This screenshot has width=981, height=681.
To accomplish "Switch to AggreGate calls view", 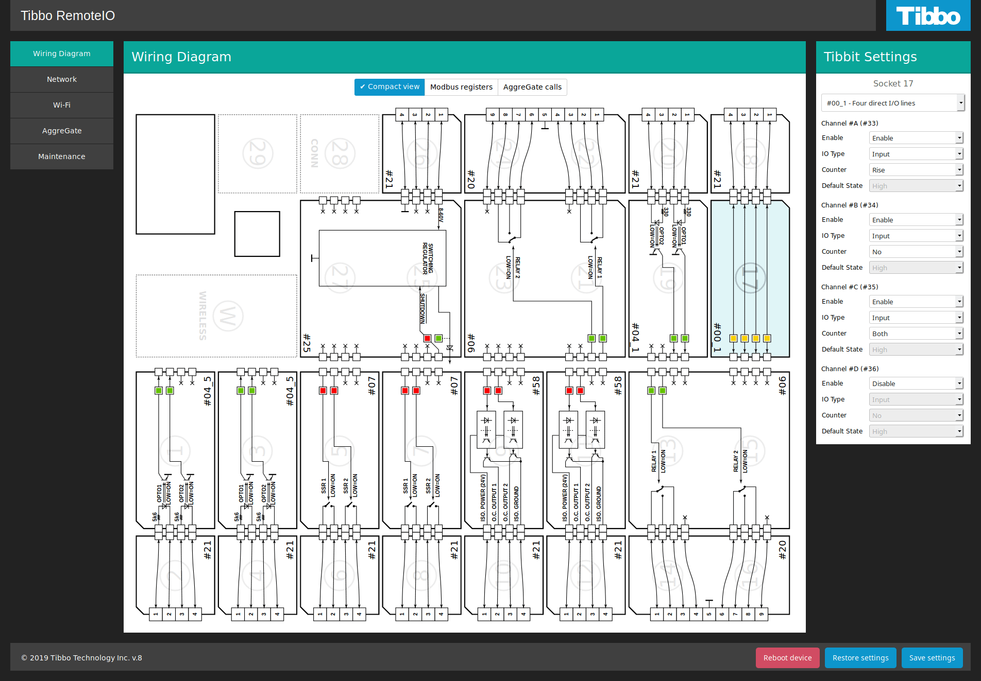I will pos(532,87).
